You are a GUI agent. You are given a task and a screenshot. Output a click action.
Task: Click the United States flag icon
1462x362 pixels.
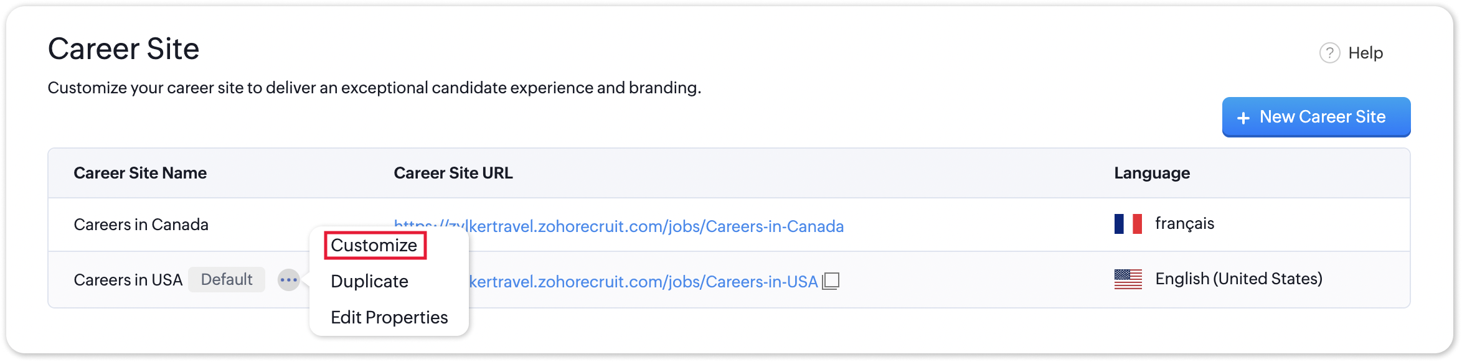[x=1128, y=279]
